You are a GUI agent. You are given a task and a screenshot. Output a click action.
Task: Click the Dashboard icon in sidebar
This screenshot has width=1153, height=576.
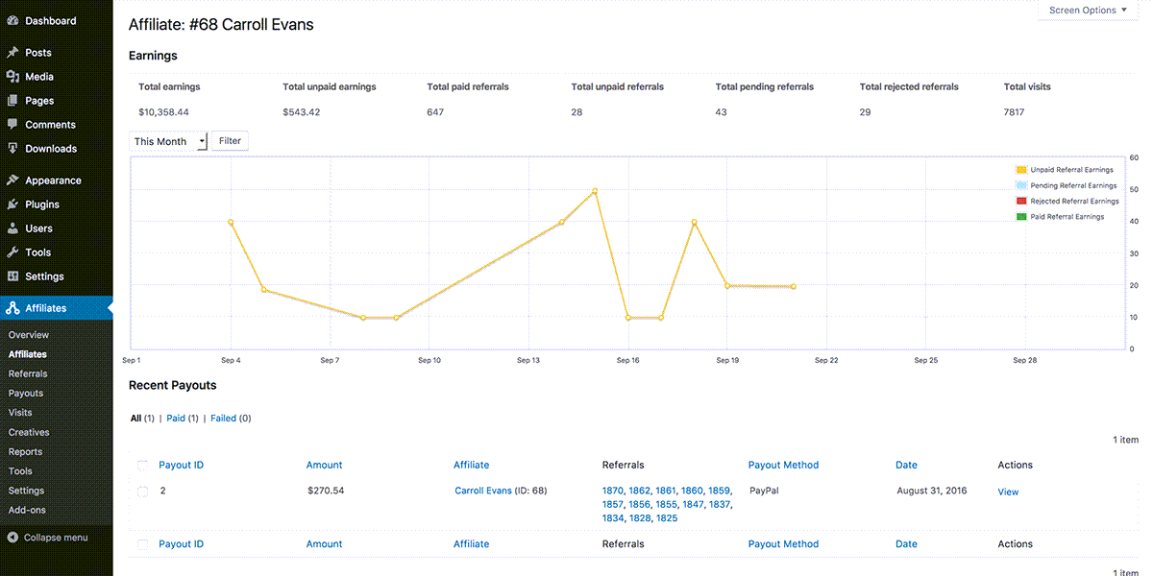pos(12,20)
